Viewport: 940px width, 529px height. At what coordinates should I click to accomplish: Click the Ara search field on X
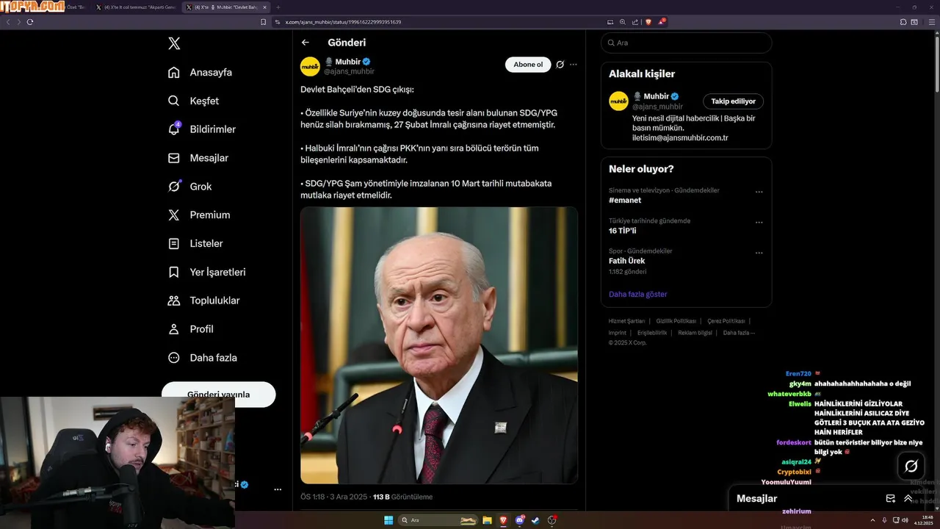pos(687,43)
